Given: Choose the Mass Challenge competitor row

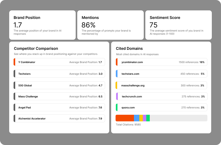Looking at the screenshot, I should pyautogui.click(x=59, y=96).
